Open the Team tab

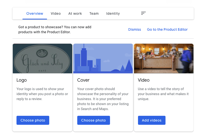point(94,13)
